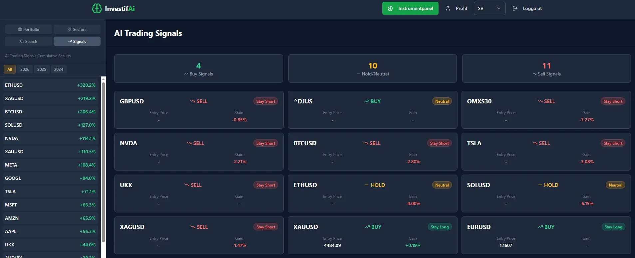This screenshot has height=258, width=635.
Task: Select AAPL row in cumulative results
Action: coord(50,231)
